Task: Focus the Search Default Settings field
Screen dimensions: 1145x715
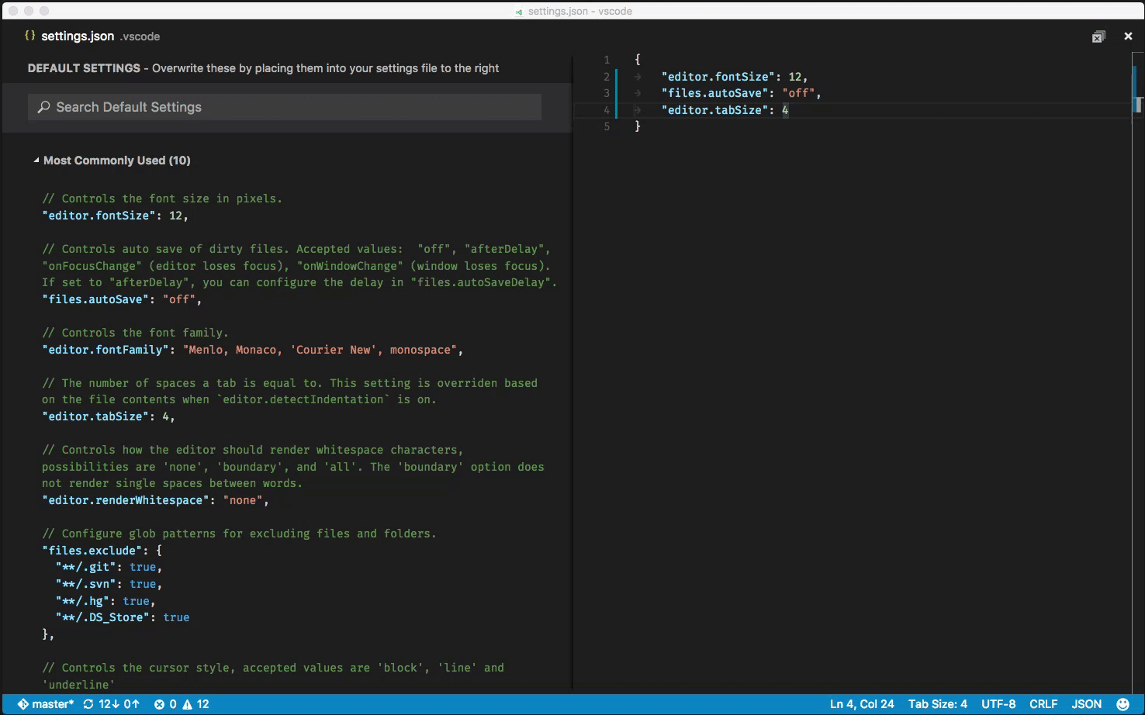Action: pyautogui.click(x=285, y=107)
